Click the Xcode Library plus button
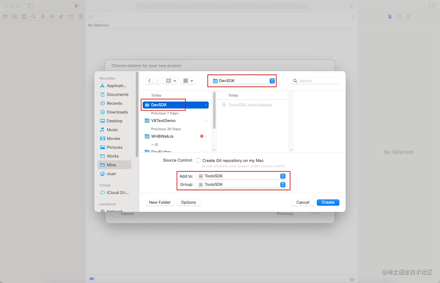This screenshot has width=440, height=283. coord(352,6)
